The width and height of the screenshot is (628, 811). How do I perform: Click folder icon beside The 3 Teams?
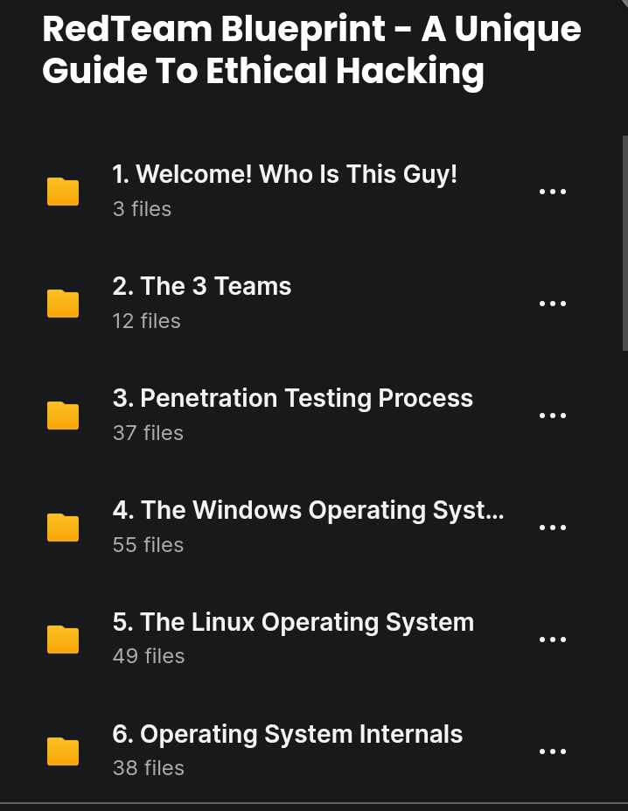pos(63,304)
